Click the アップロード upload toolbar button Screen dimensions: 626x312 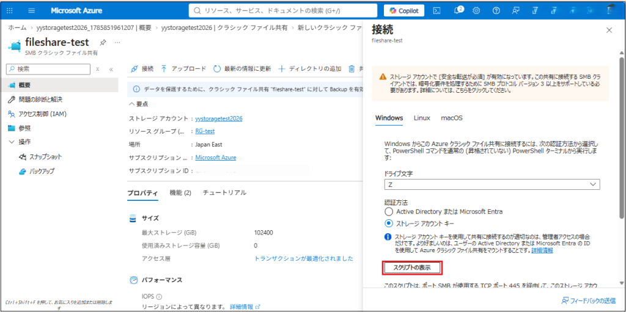coord(183,68)
